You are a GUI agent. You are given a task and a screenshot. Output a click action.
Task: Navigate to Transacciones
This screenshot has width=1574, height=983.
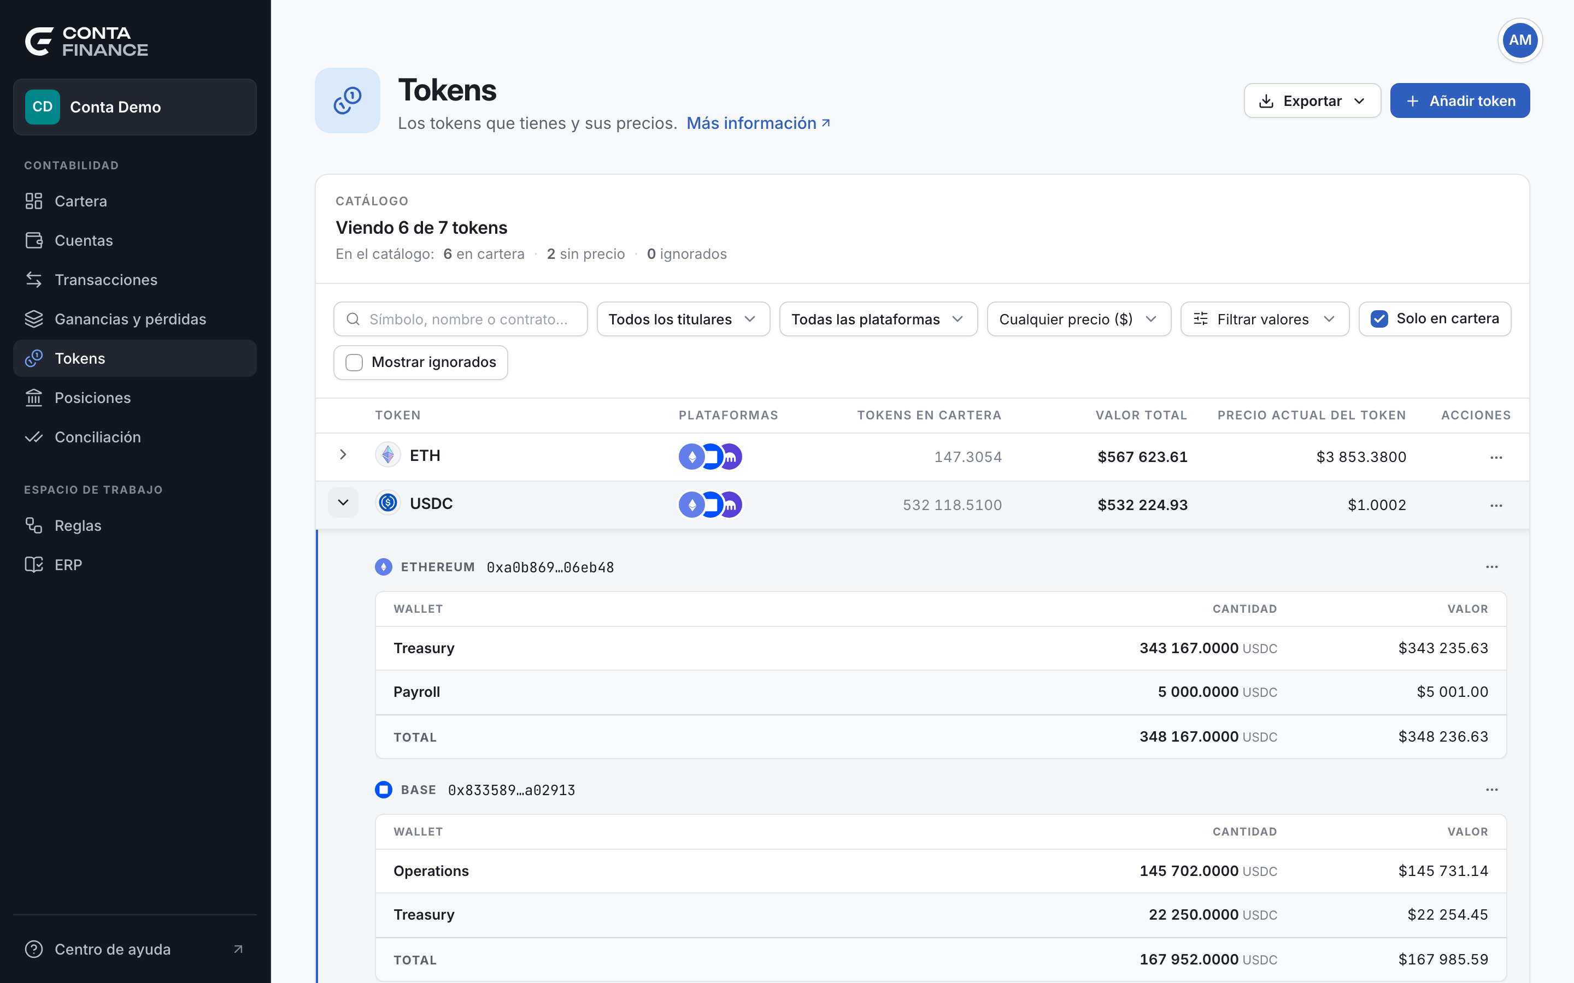[x=134, y=280]
